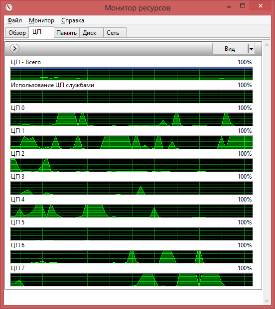Click the ЦП 7 usage graph

pos(132,280)
